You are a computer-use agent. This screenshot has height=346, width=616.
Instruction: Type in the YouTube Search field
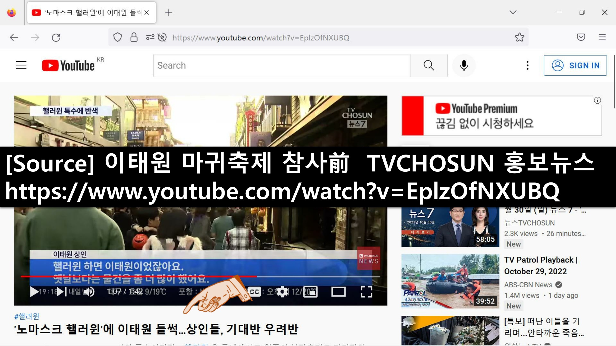(282, 65)
